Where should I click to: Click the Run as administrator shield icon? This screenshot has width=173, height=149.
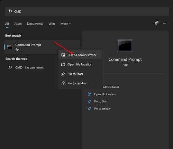coord(63,55)
